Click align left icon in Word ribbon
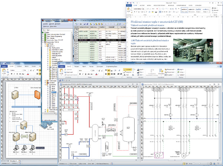 [x=160, y=12]
